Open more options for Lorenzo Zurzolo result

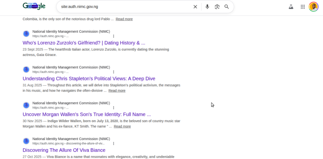114,36
